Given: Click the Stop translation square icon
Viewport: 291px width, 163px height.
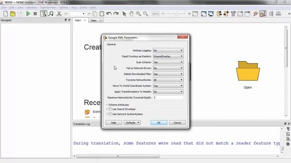Looking at the screenshot, I should click(x=35, y=14).
